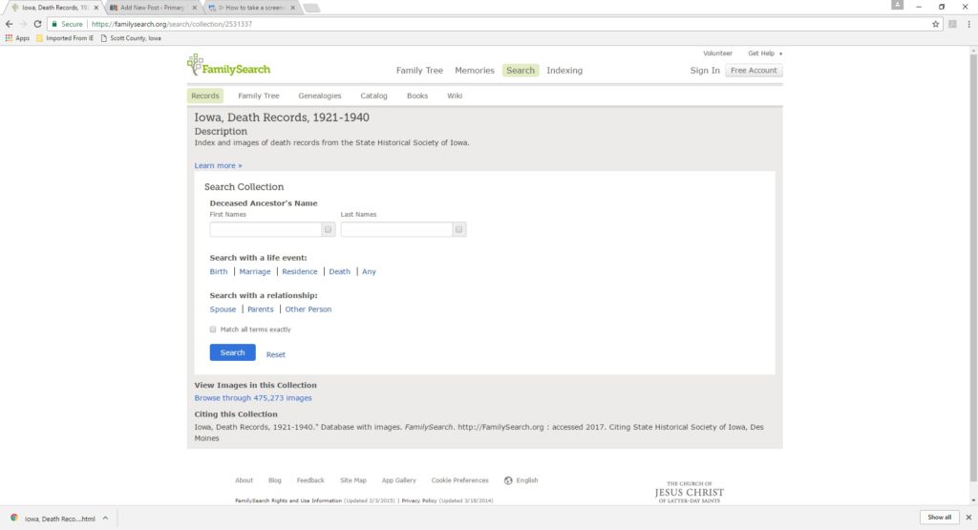This screenshot has height=530, width=978.
Task: Reload the page with the refresh icon
Action: (x=37, y=24)
